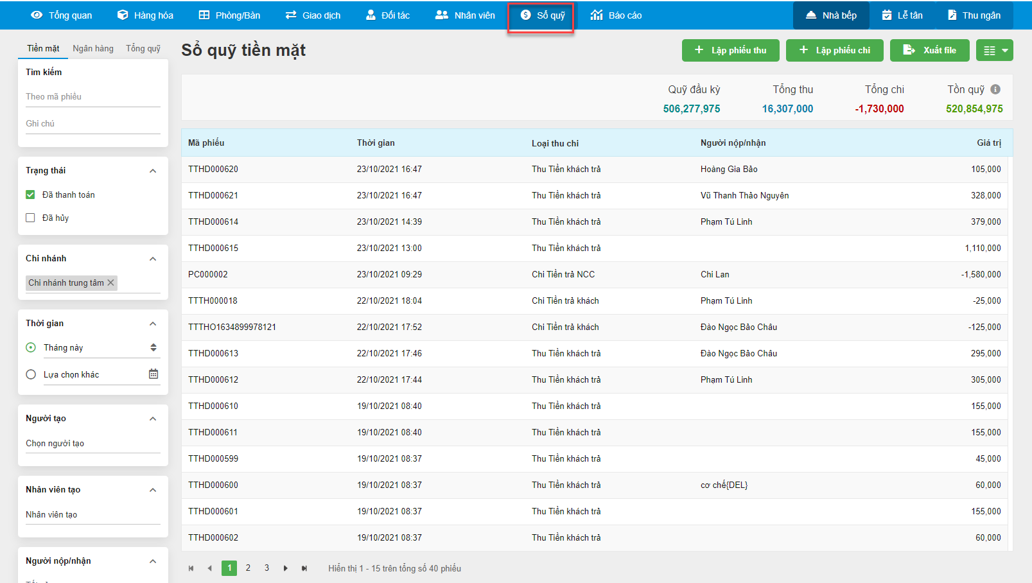
Task: Open voucher TTTHO1634899978121
Action: click(232, 327)
